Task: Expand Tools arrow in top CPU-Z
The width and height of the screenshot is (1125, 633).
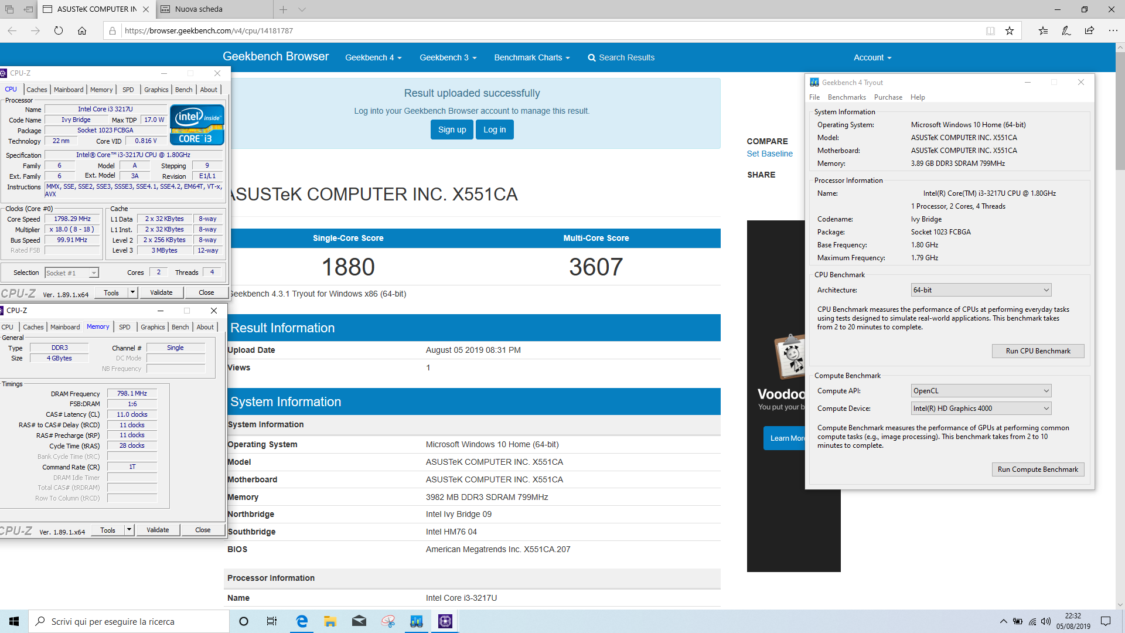Action: pos(132,292)
